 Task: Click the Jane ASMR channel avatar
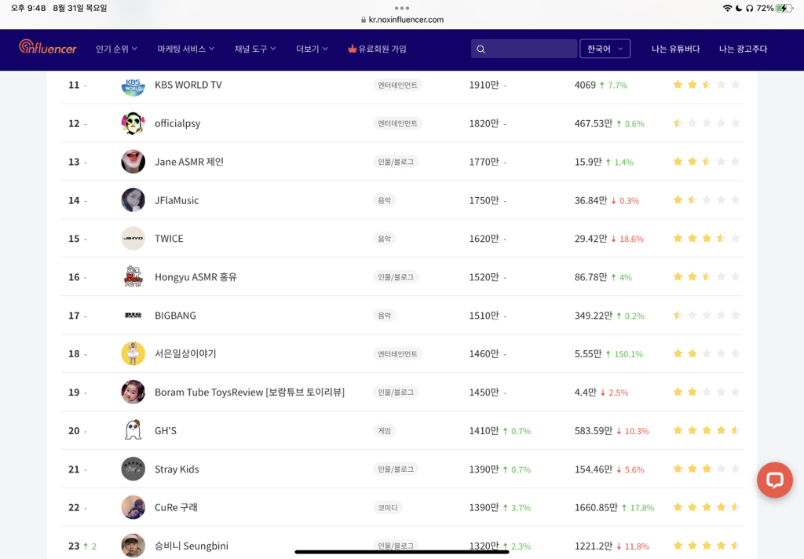pyautogui.click(x=133, y=162)
